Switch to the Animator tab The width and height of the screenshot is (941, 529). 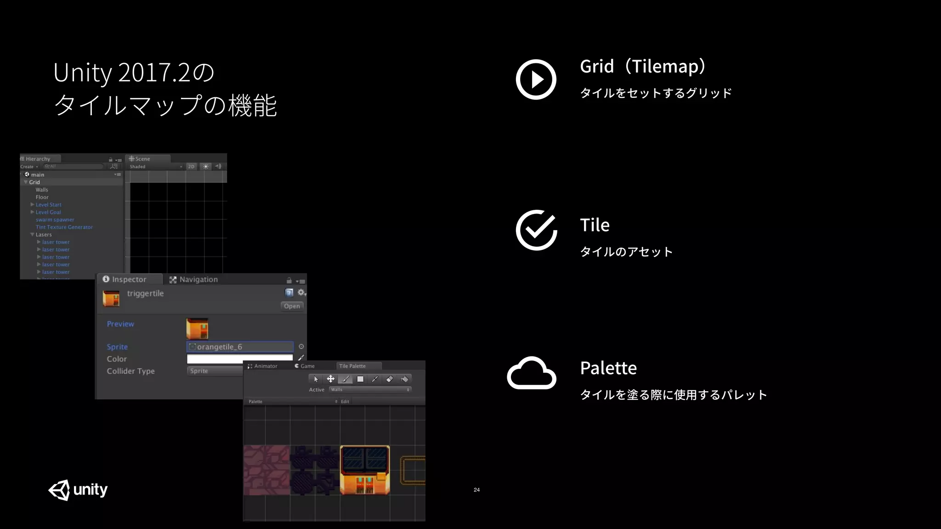(262, 366)
